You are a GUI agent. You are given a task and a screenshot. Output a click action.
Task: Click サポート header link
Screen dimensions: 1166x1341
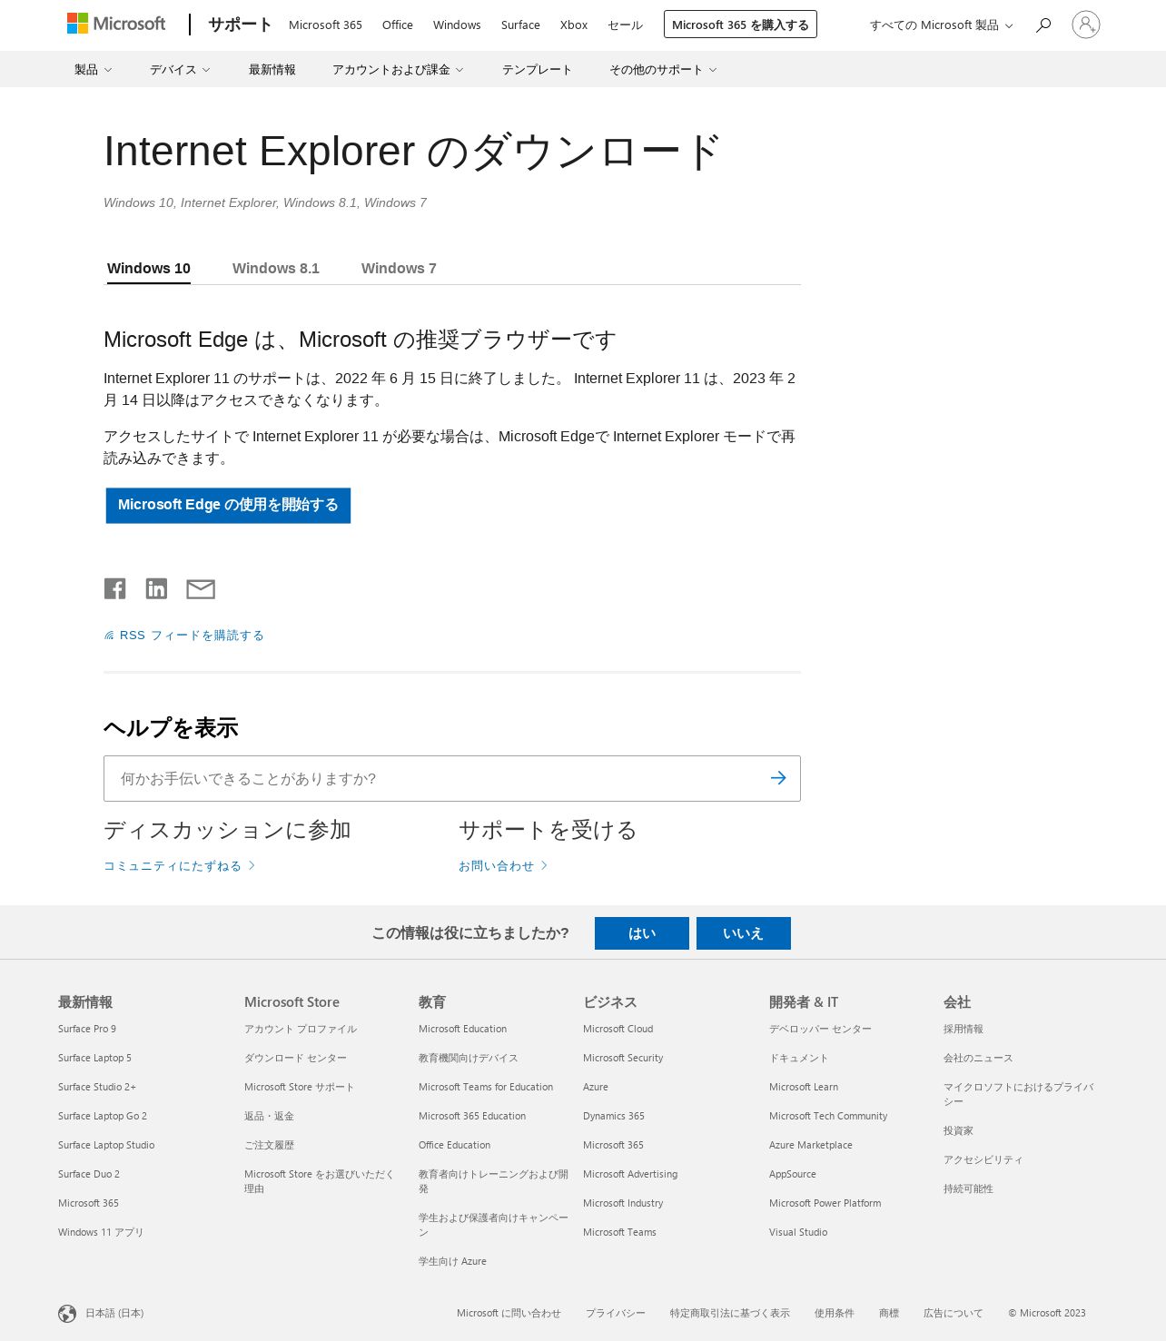point(240,25)
